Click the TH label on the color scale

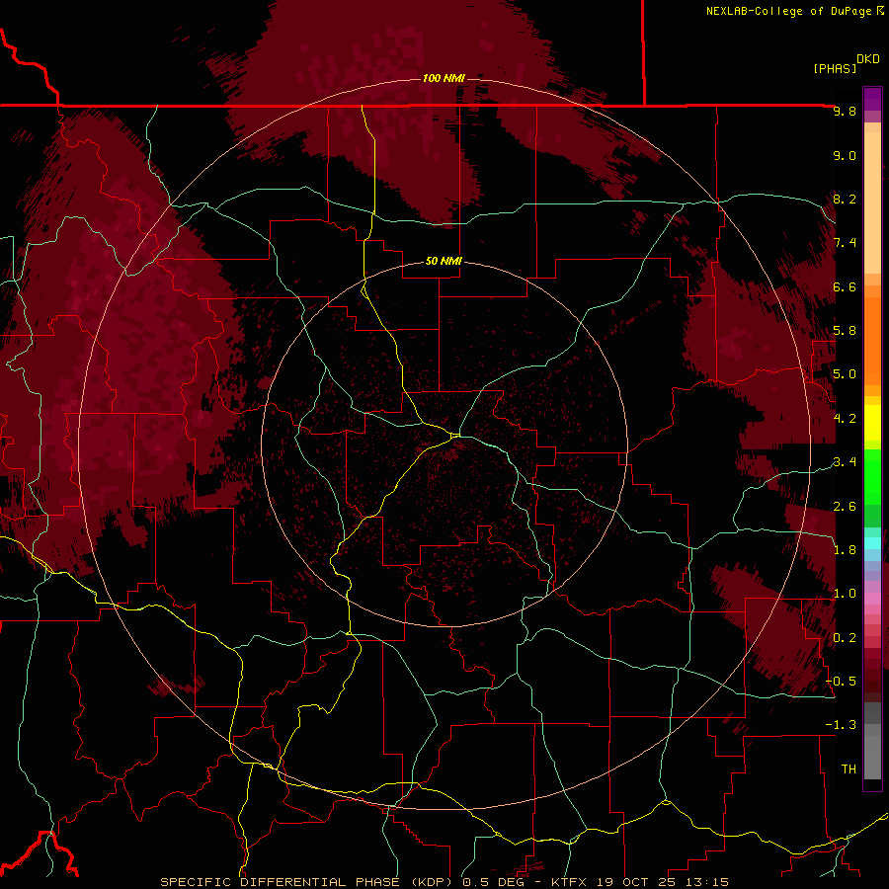849,769
